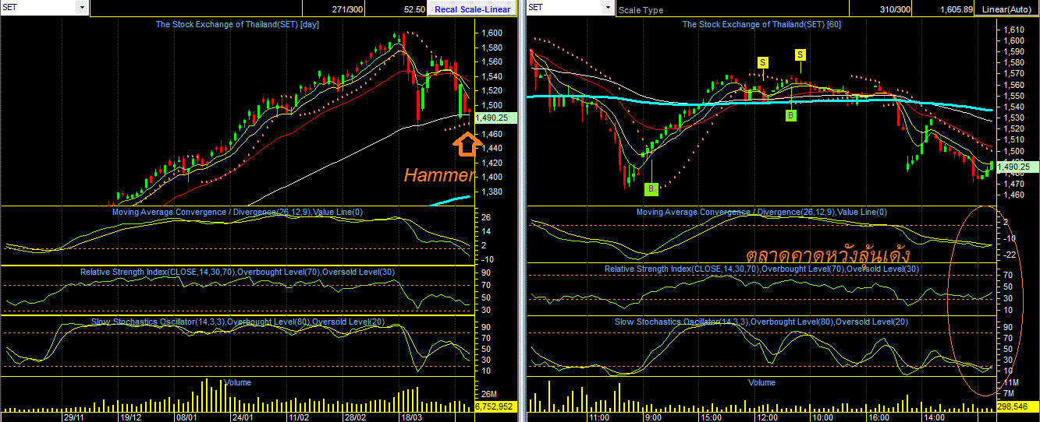Click the 1,605.89 value field
This screenshot has height=422, width=1040.
[955, 9]
